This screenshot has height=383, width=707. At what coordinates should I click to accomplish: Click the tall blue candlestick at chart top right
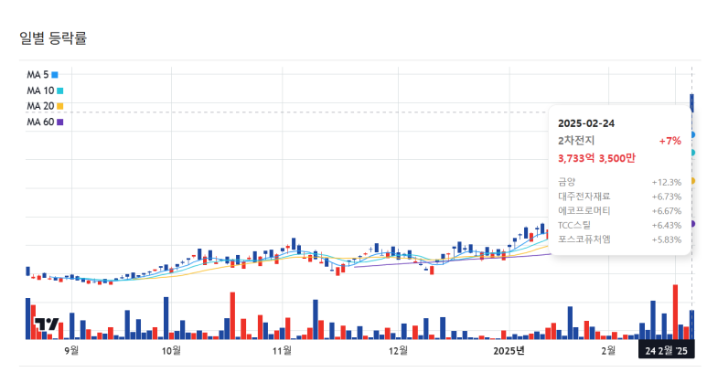point(692,103)
